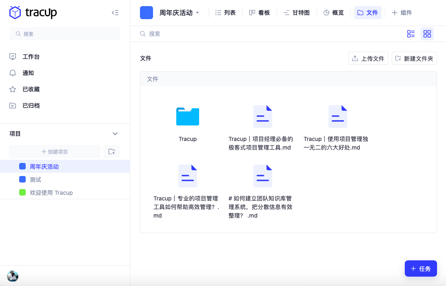
Task: Click the 创建项目 button
Action: point(55,152)
